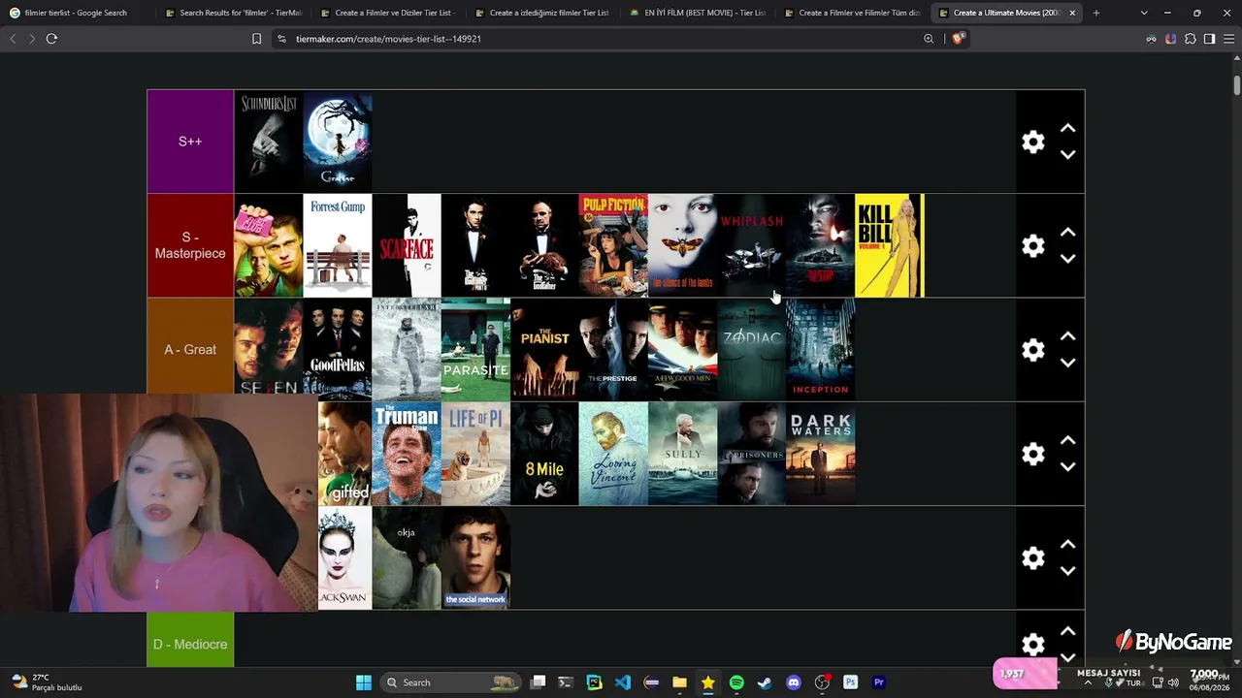Open Premiere Pro from the taskbar
Screen dimensions: 1242x698
coord(879,682)
